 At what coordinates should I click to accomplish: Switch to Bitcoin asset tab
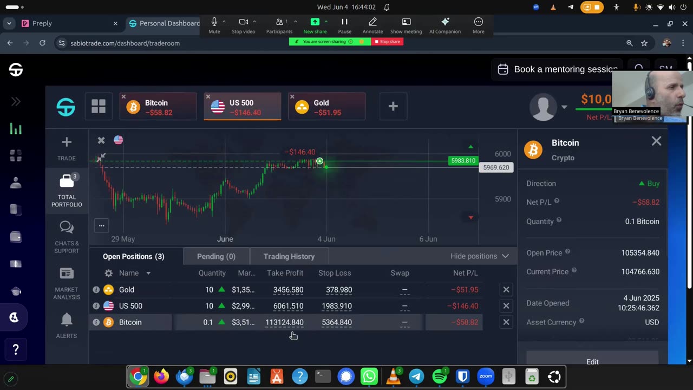tap(158, 107)
